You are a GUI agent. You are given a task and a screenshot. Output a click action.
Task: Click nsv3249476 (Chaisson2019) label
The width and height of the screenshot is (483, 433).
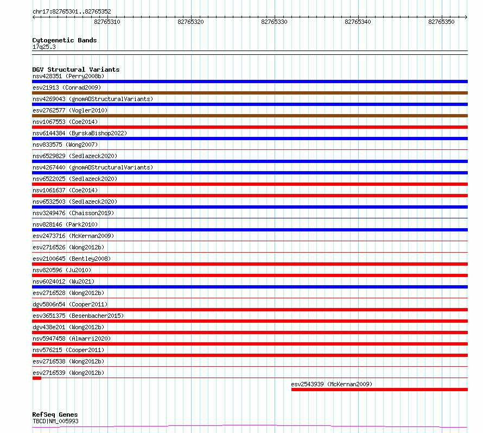[x=73, y=213]
